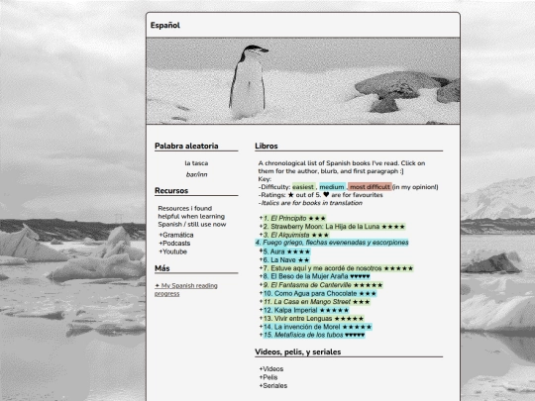Expand the Pelis section
Screen dimensions: 535x401
(268, 377)
